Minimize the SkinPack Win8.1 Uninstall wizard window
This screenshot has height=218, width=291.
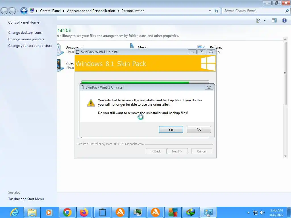coord(192,52)
